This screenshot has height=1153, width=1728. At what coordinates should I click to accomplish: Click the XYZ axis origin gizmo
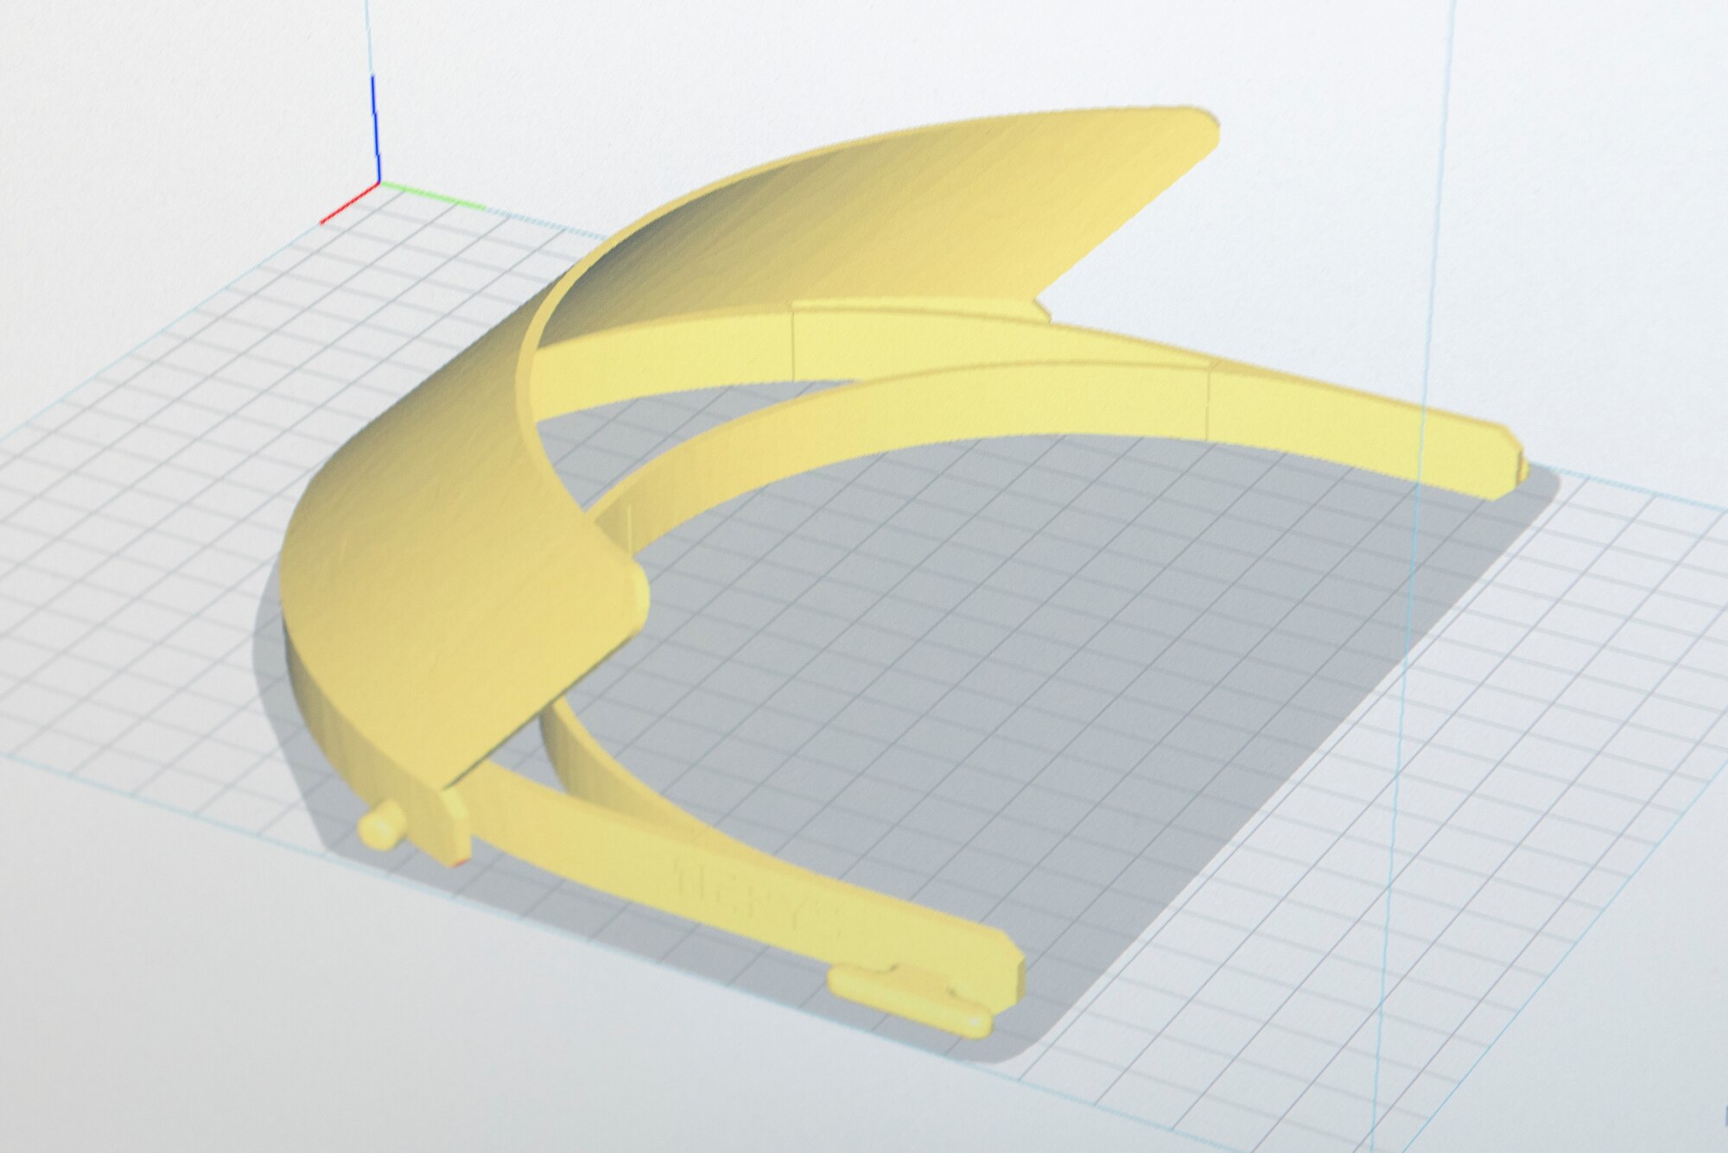click(x=380, y=181)
